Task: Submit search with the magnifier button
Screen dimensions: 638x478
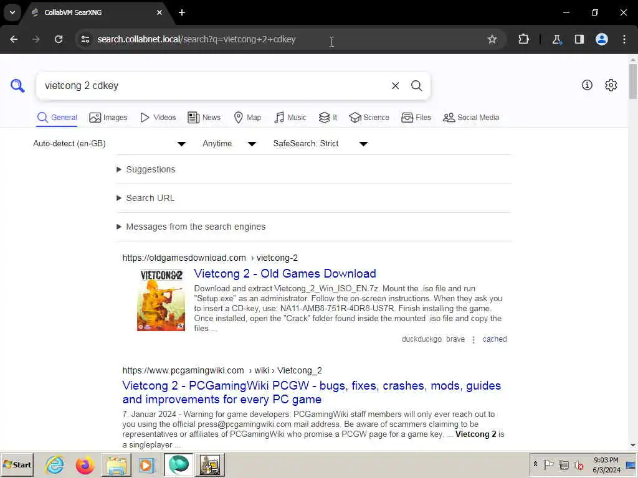Action: (x=416, y=86)
